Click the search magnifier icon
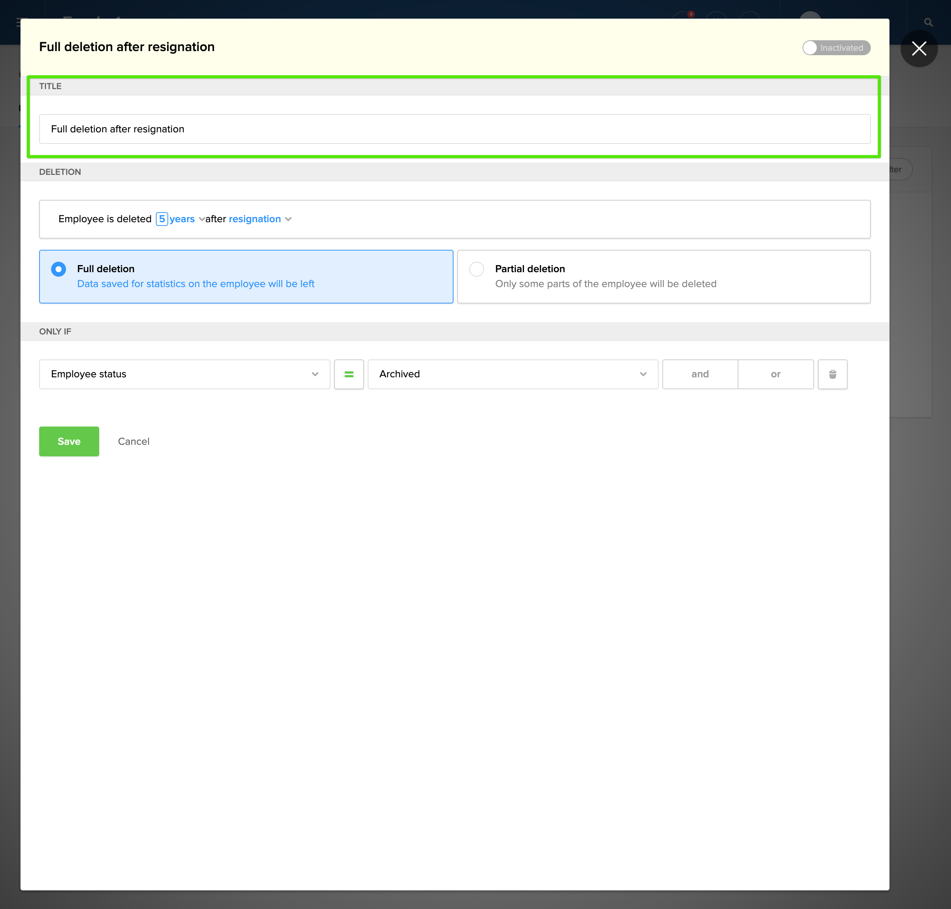 coord(928,22)
